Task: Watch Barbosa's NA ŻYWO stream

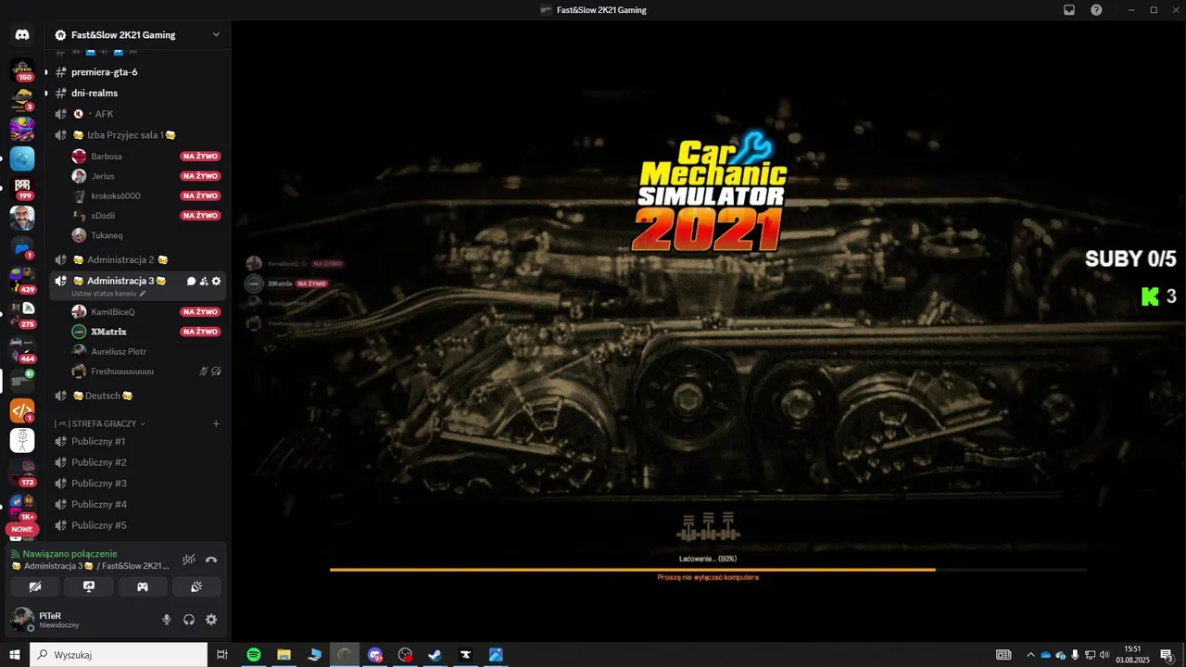Action: click(x=200, y=157)
